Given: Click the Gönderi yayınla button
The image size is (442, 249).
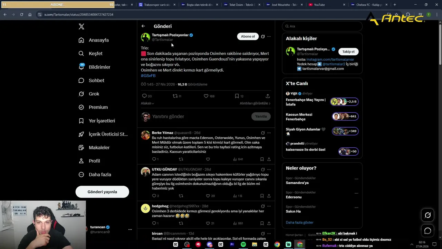Looking at the screenshot, I should pyautogui.click(x=102, y=192).
